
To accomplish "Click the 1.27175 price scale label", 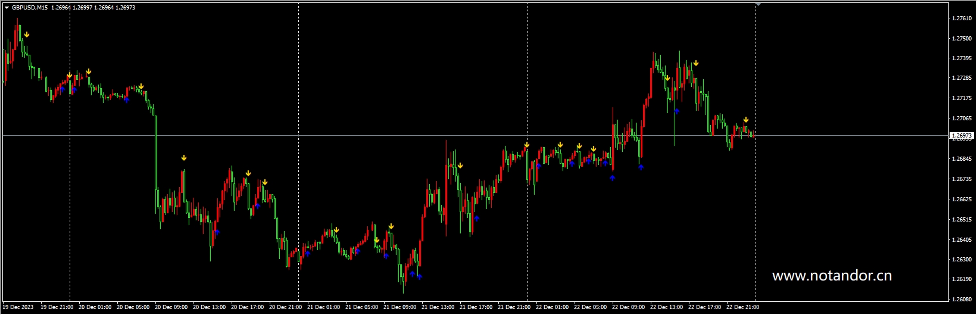I will (961, 98).
